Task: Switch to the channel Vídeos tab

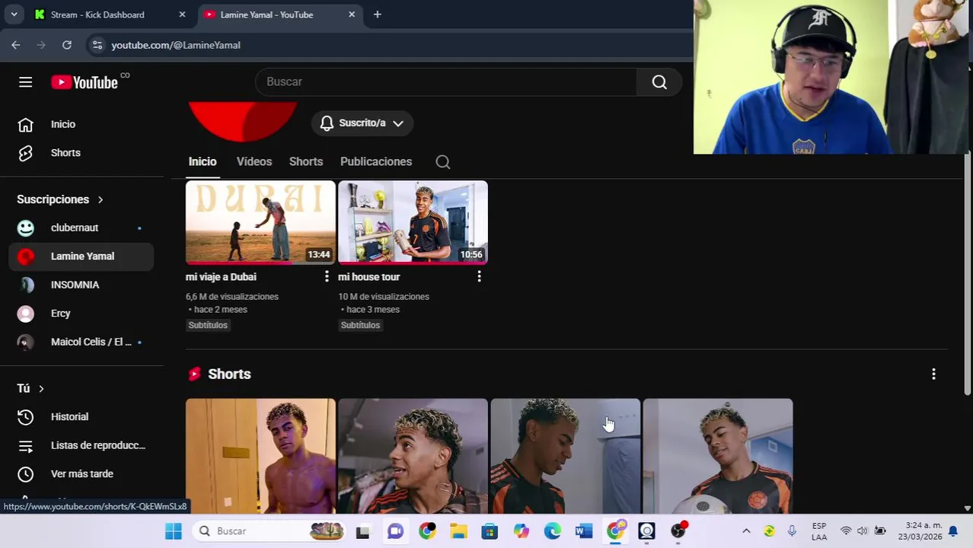Action: coord(254,161)
